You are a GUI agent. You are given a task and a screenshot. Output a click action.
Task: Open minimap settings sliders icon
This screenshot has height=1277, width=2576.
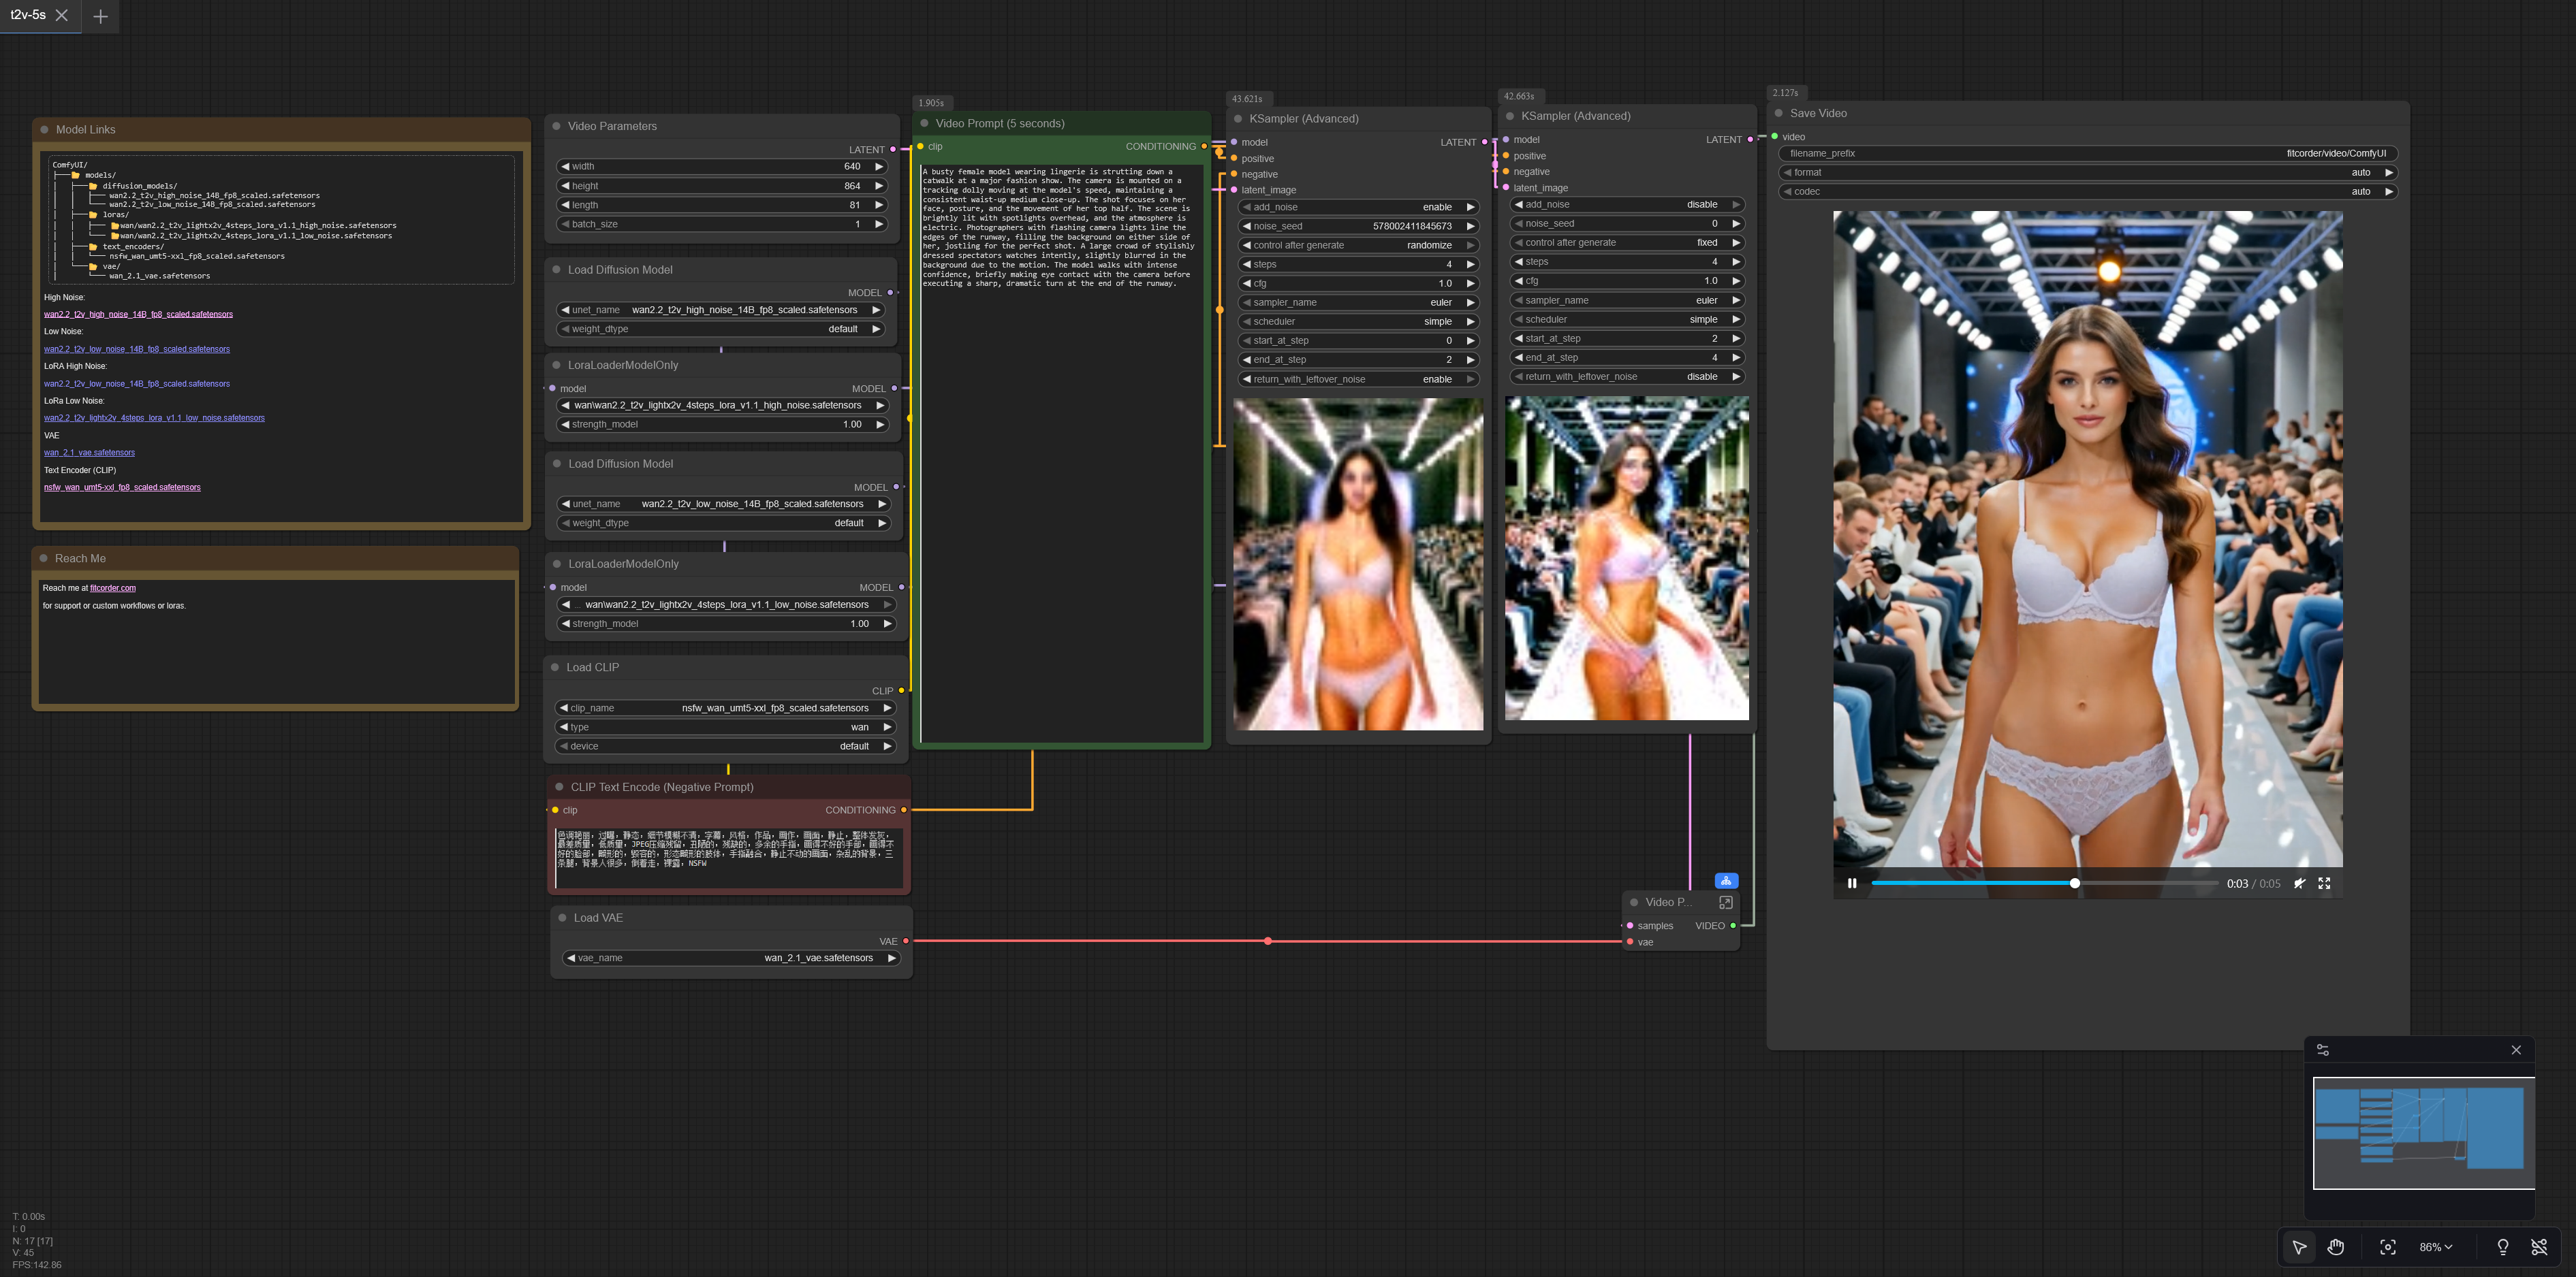2323,1050
